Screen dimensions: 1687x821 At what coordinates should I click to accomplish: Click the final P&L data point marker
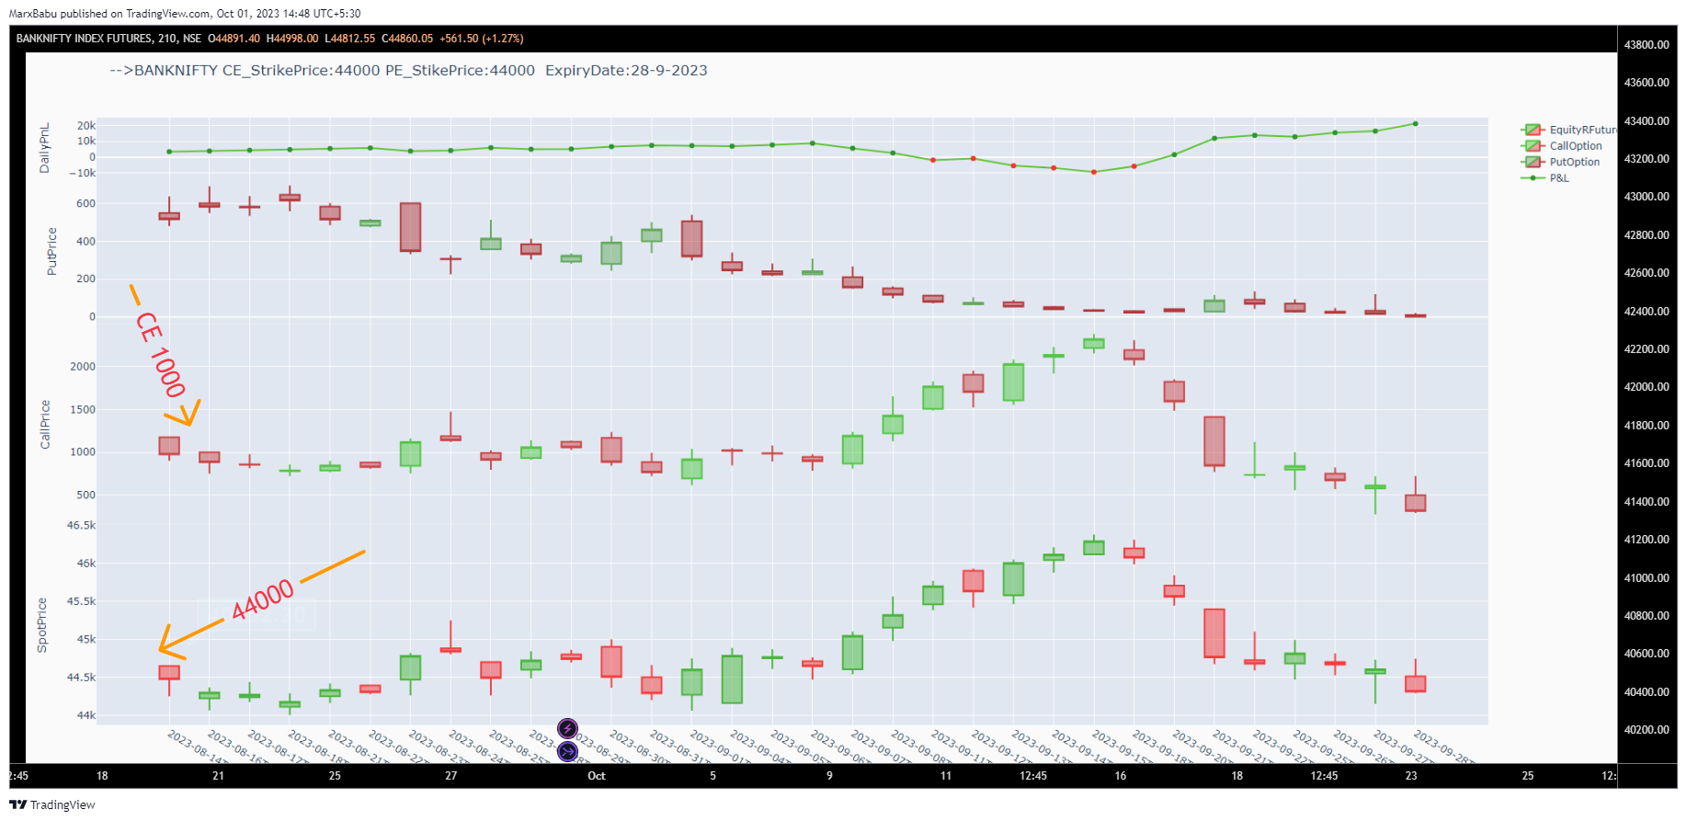coord(1415,123)
